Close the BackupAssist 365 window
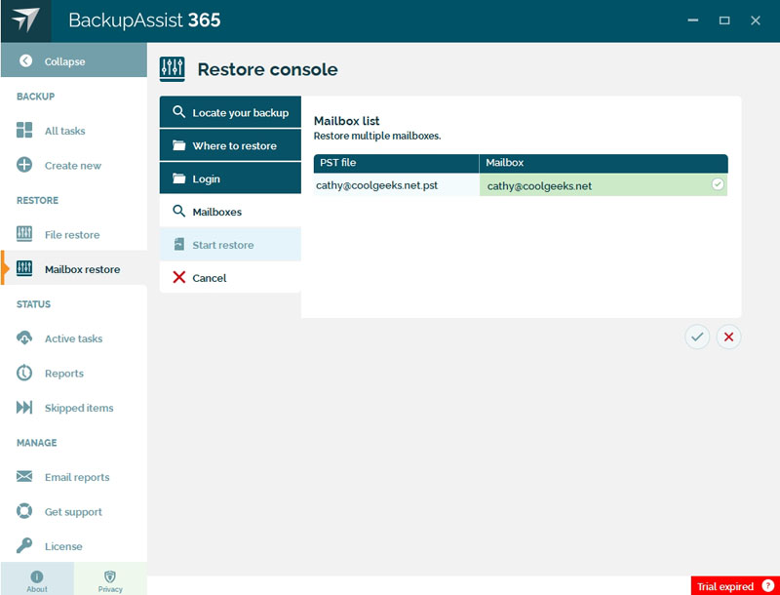The image size is (780, 595). point(756,20)
